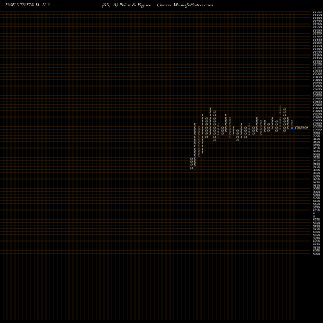Click the BSE 976275 DAILY title
Viewport: 323px width, 323px height.
pos(28,5)
